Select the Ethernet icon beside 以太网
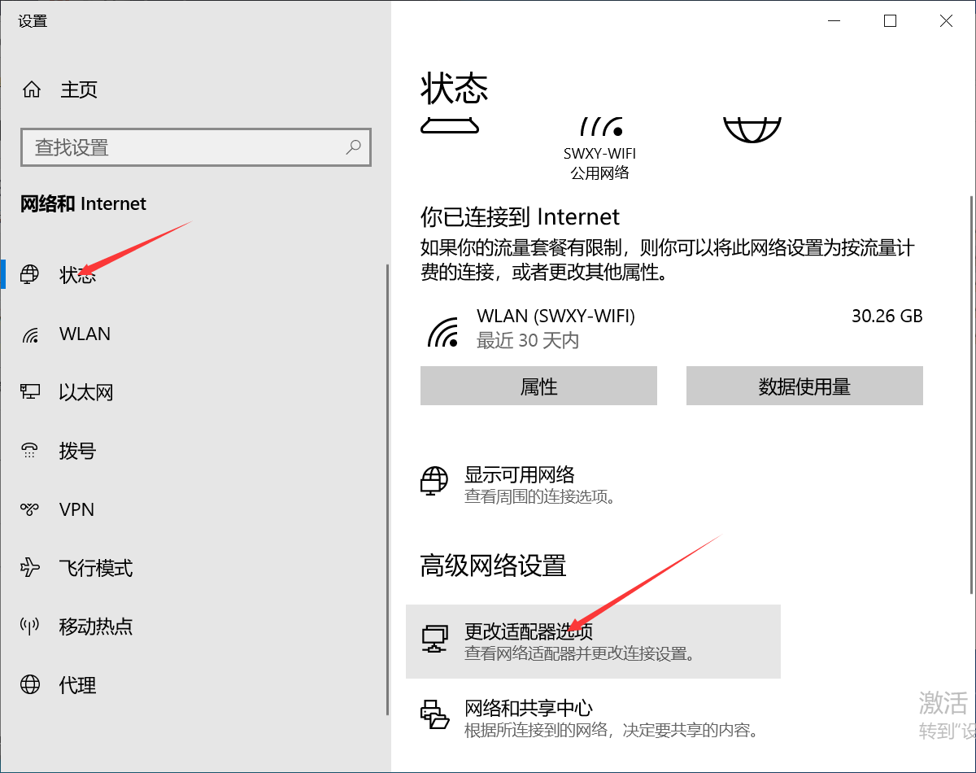This screenshot has width=976, height=773. point(30,392)
